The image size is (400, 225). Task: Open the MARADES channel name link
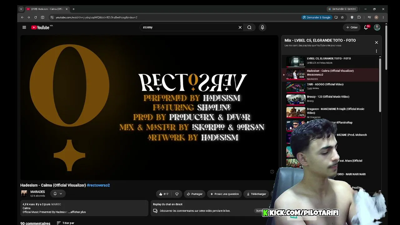pos(37,192)
